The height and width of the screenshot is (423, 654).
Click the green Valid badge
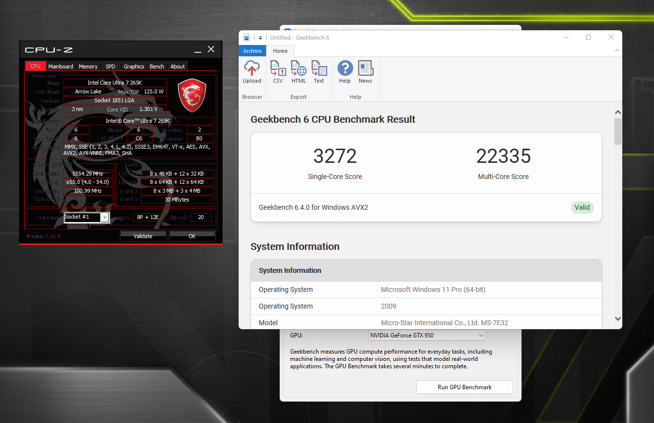click(x=582, y=207)
